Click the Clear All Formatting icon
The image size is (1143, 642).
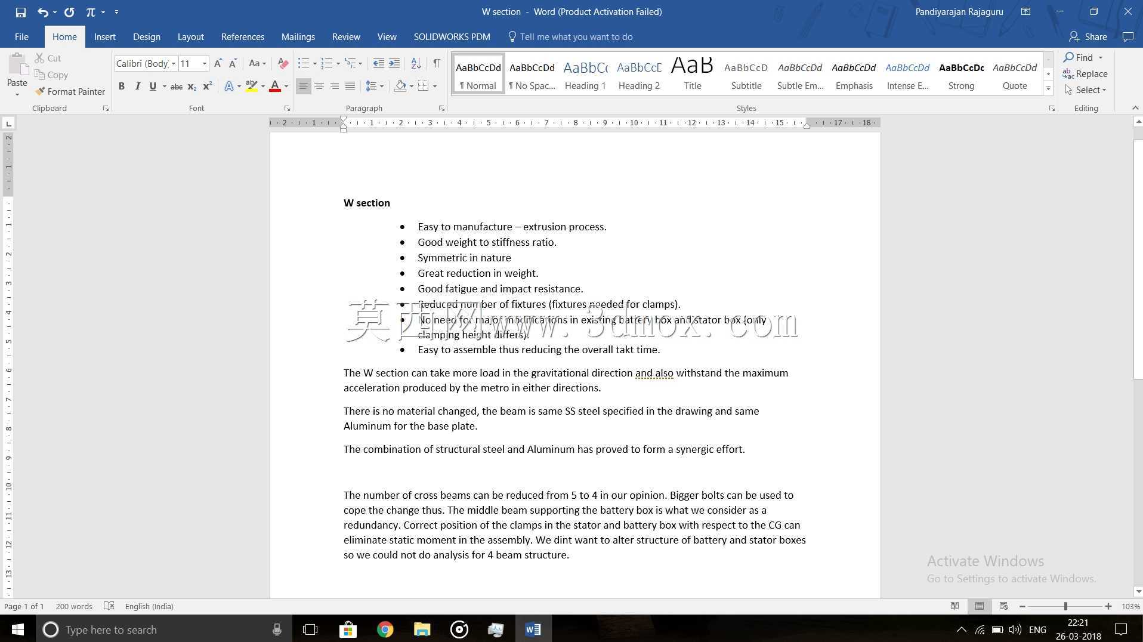pos(283,63)
